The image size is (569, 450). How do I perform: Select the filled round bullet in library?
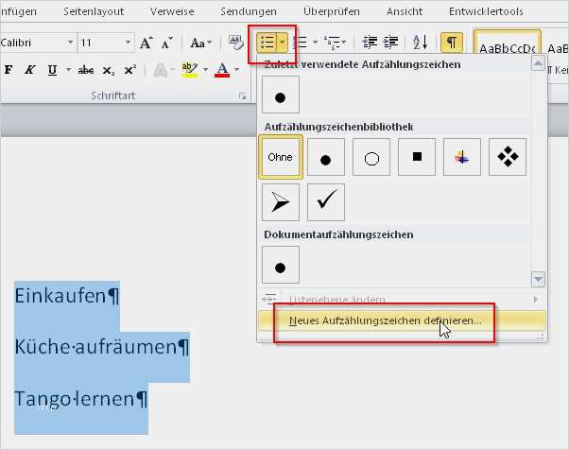coord(326,157)
